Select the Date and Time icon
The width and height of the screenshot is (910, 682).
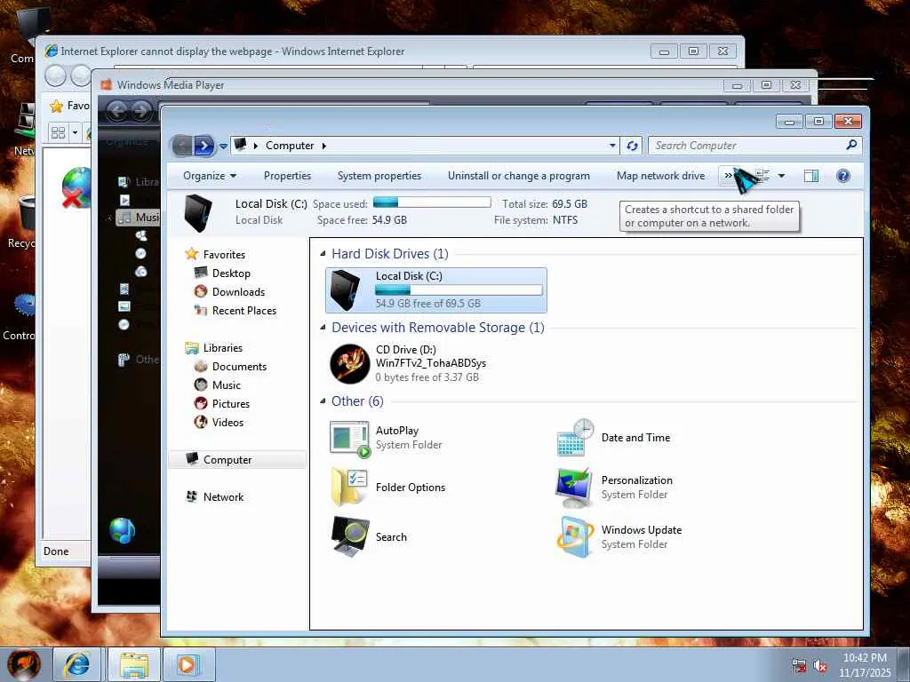point(575,438)
